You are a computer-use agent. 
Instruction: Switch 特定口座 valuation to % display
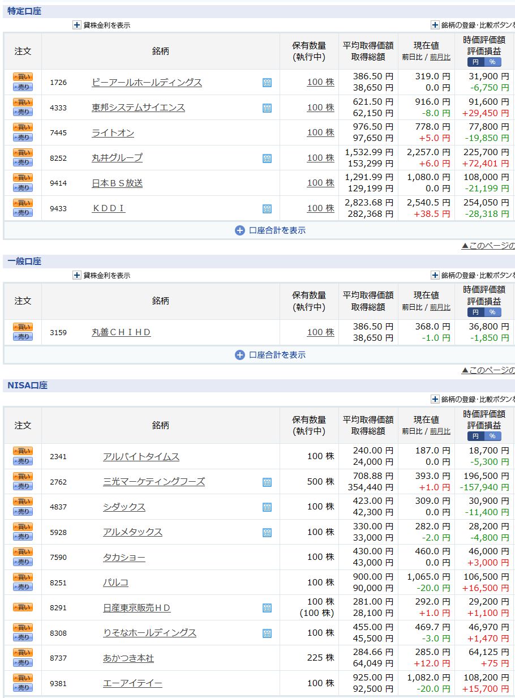point(492,62)
